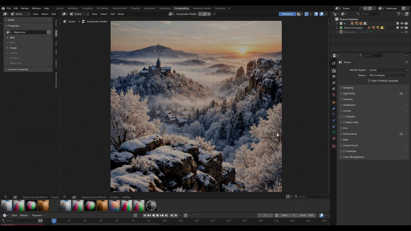
Task: Click the Sampling panel presets dots icon
Action: point(406,88)
